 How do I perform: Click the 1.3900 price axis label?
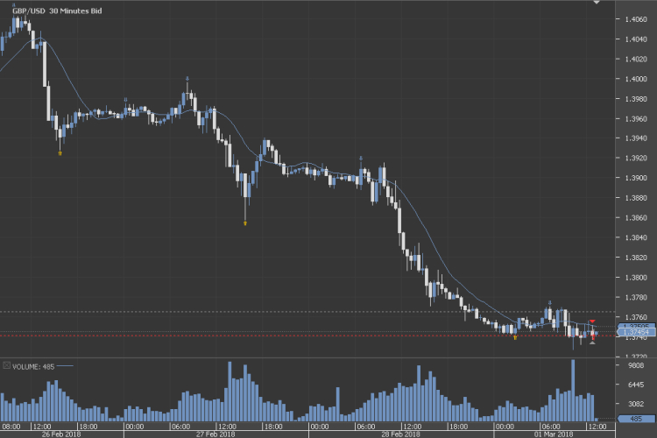coord(636,178)
